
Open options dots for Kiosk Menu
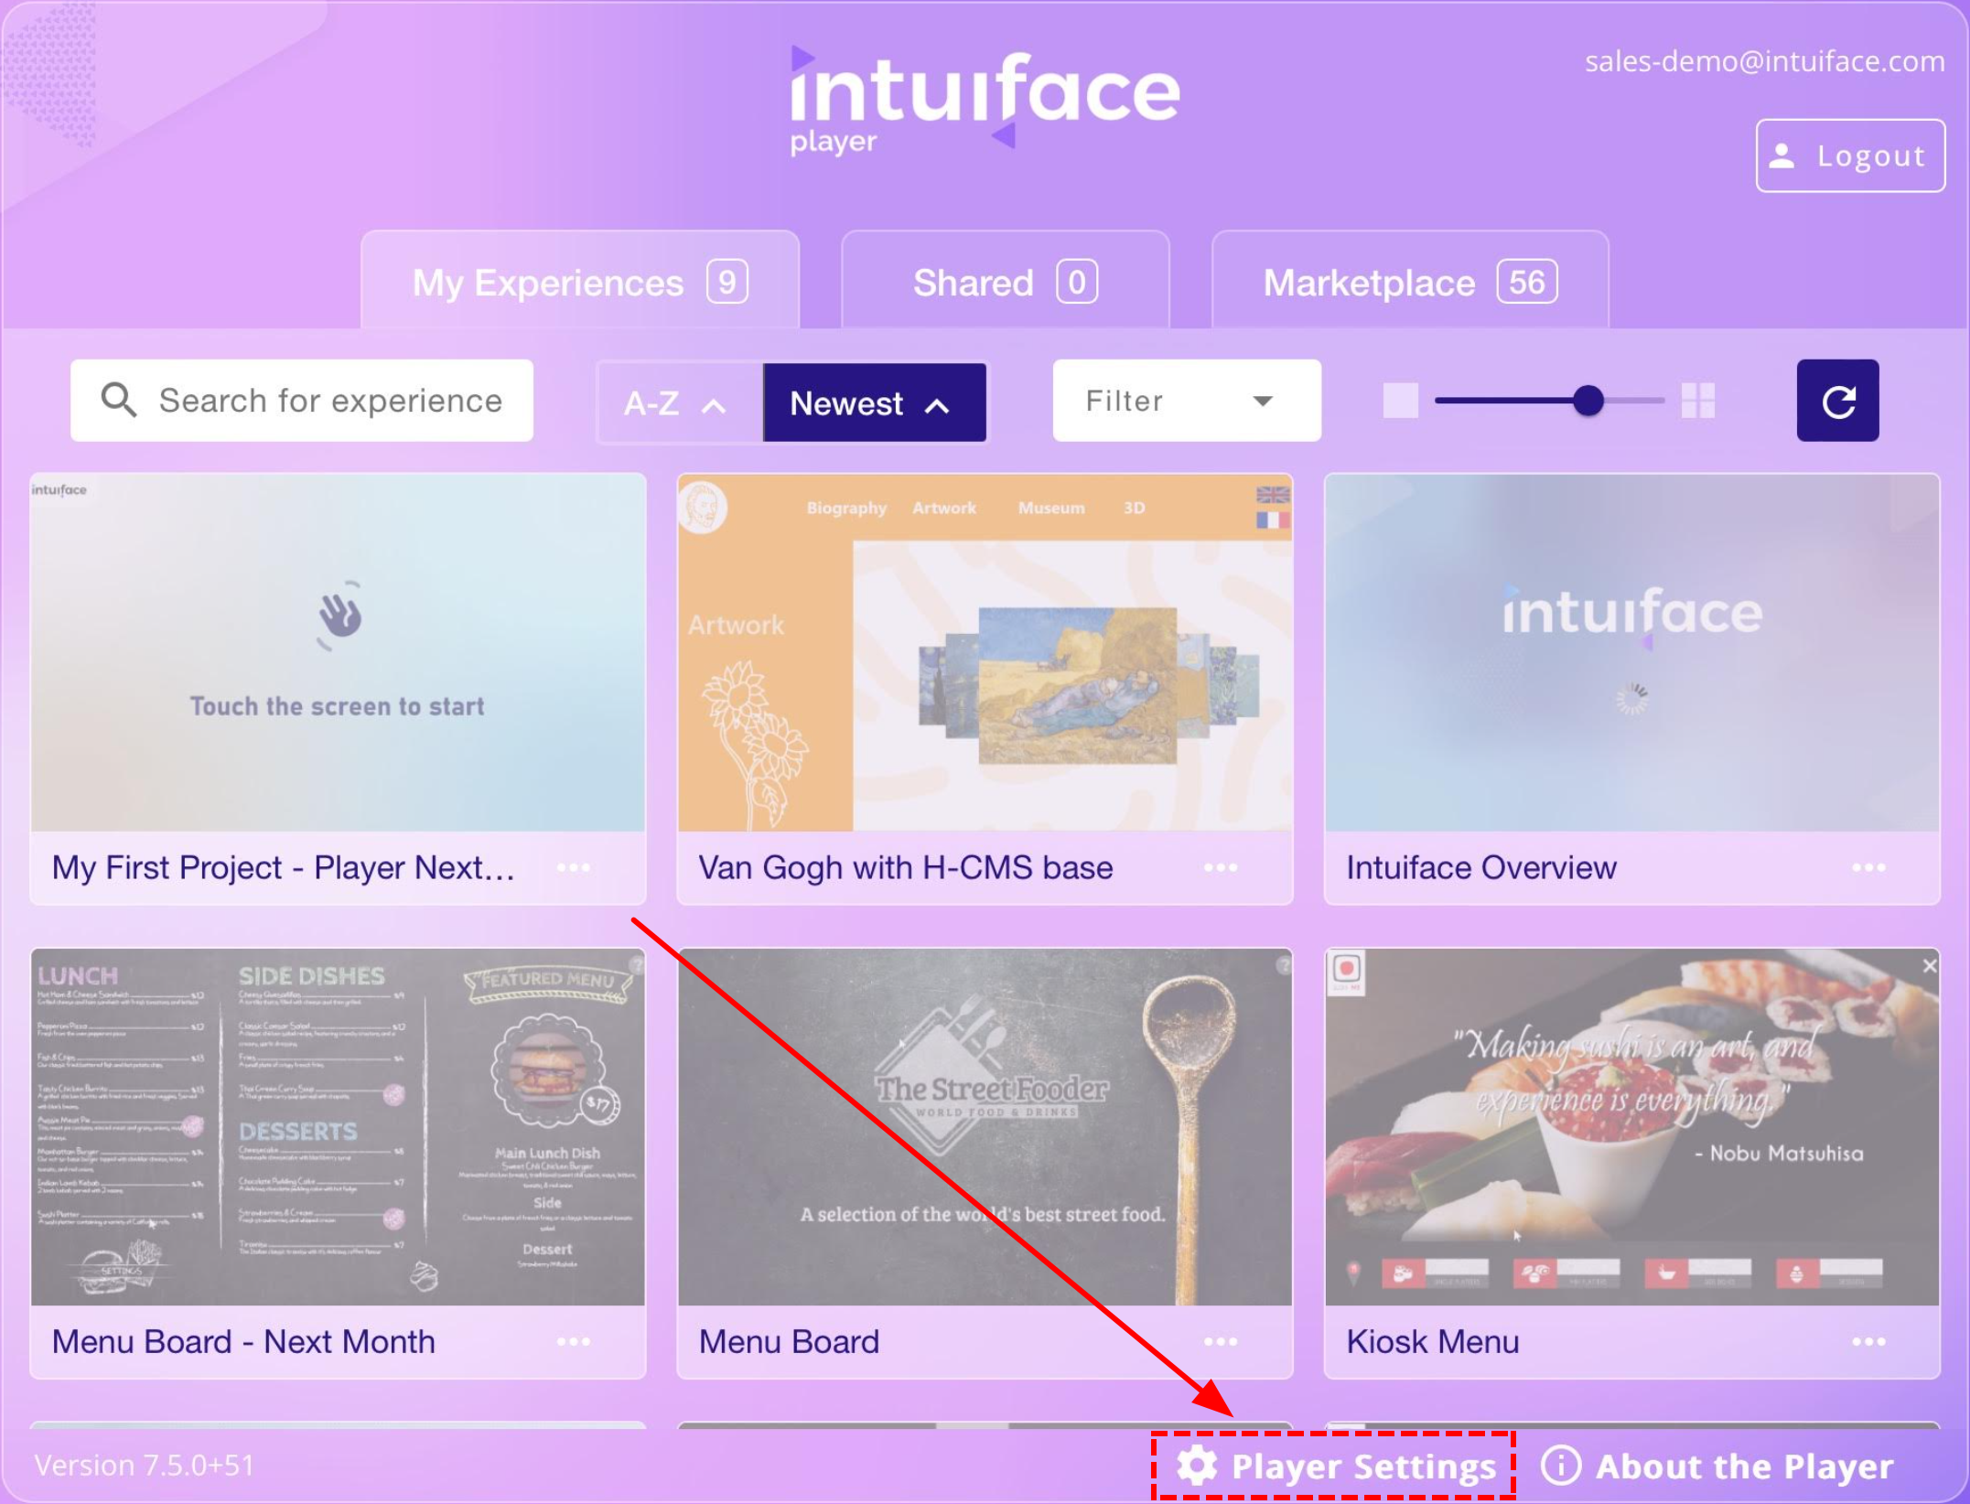click(1868, 1341)
